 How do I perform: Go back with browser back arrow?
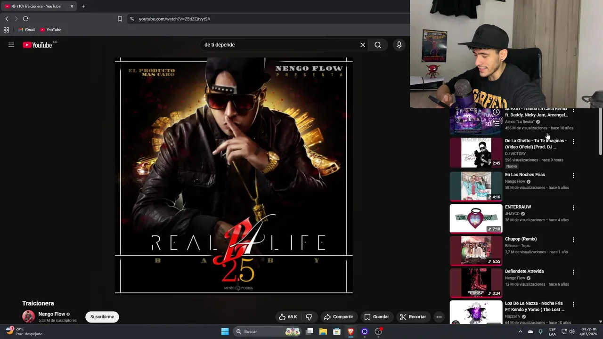(x=7, y=19)
